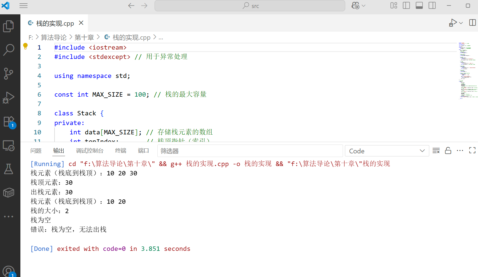Click the src command center search box

pyautogui.click(x=250, y=6)
